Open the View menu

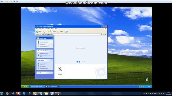click(43, 29)
